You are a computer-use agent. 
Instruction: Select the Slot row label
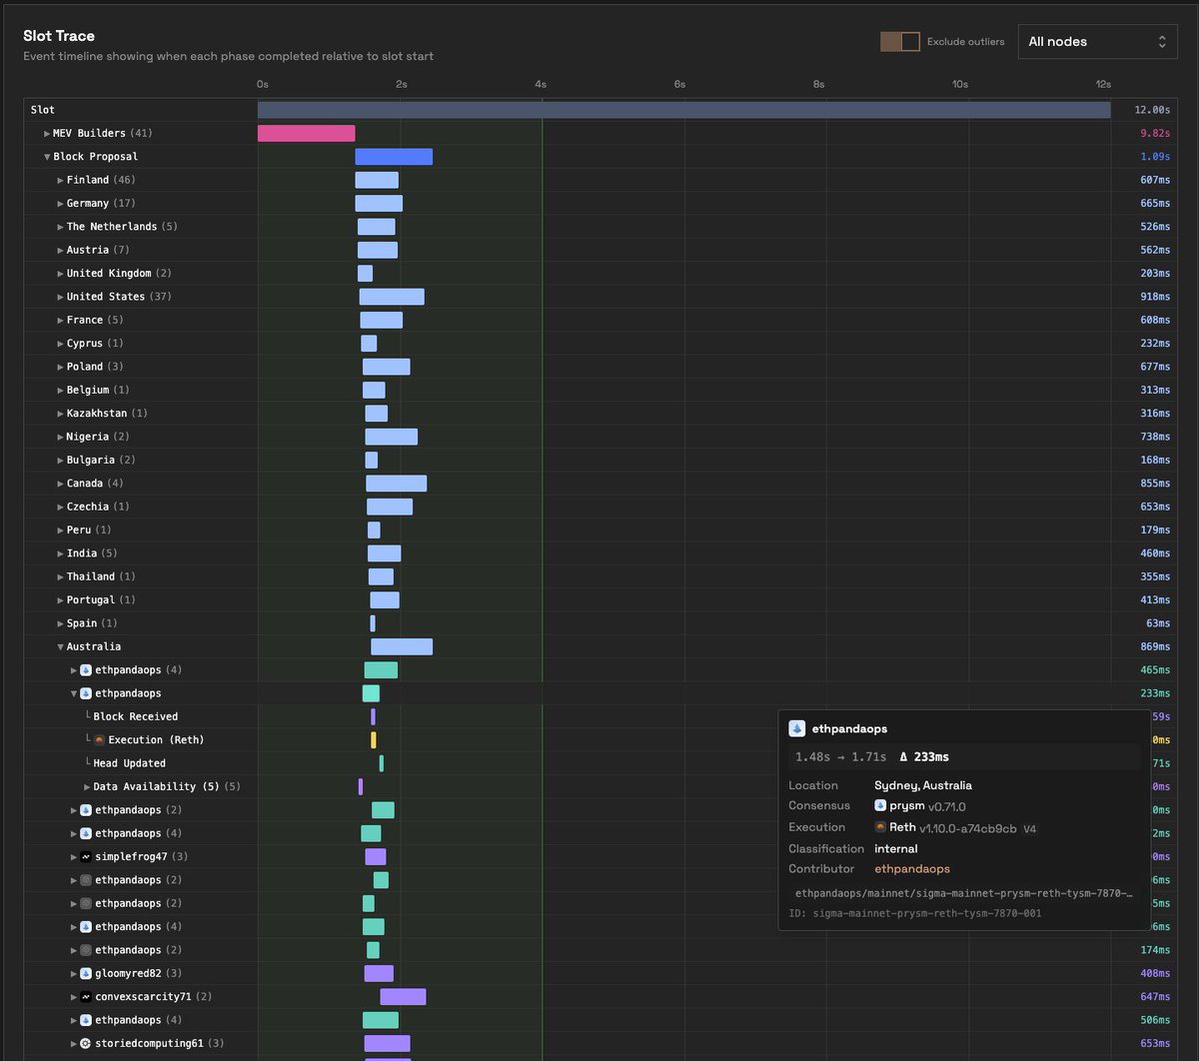tap(43, 110)
